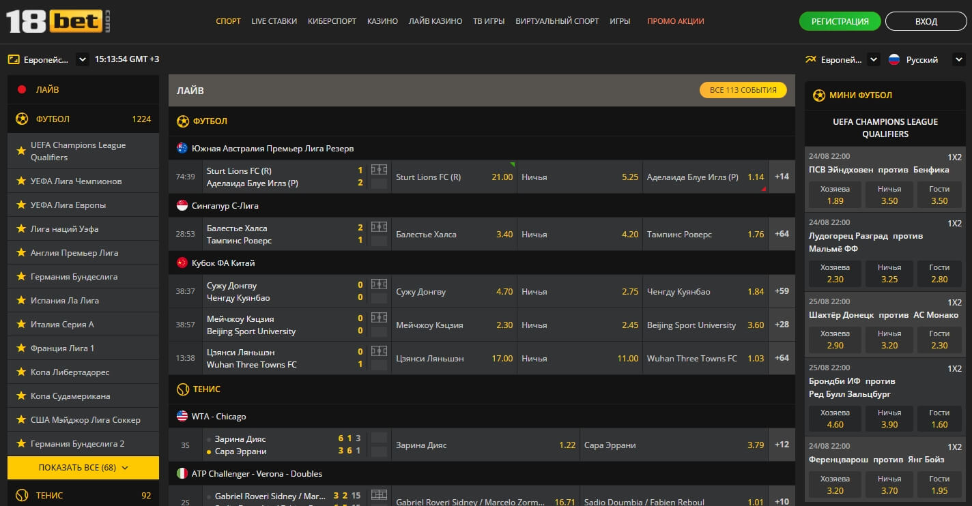Click the football icon in the ЛАЙВ ФУТБОЛ header
Viewport: 972px width, 506px height.
183,121
